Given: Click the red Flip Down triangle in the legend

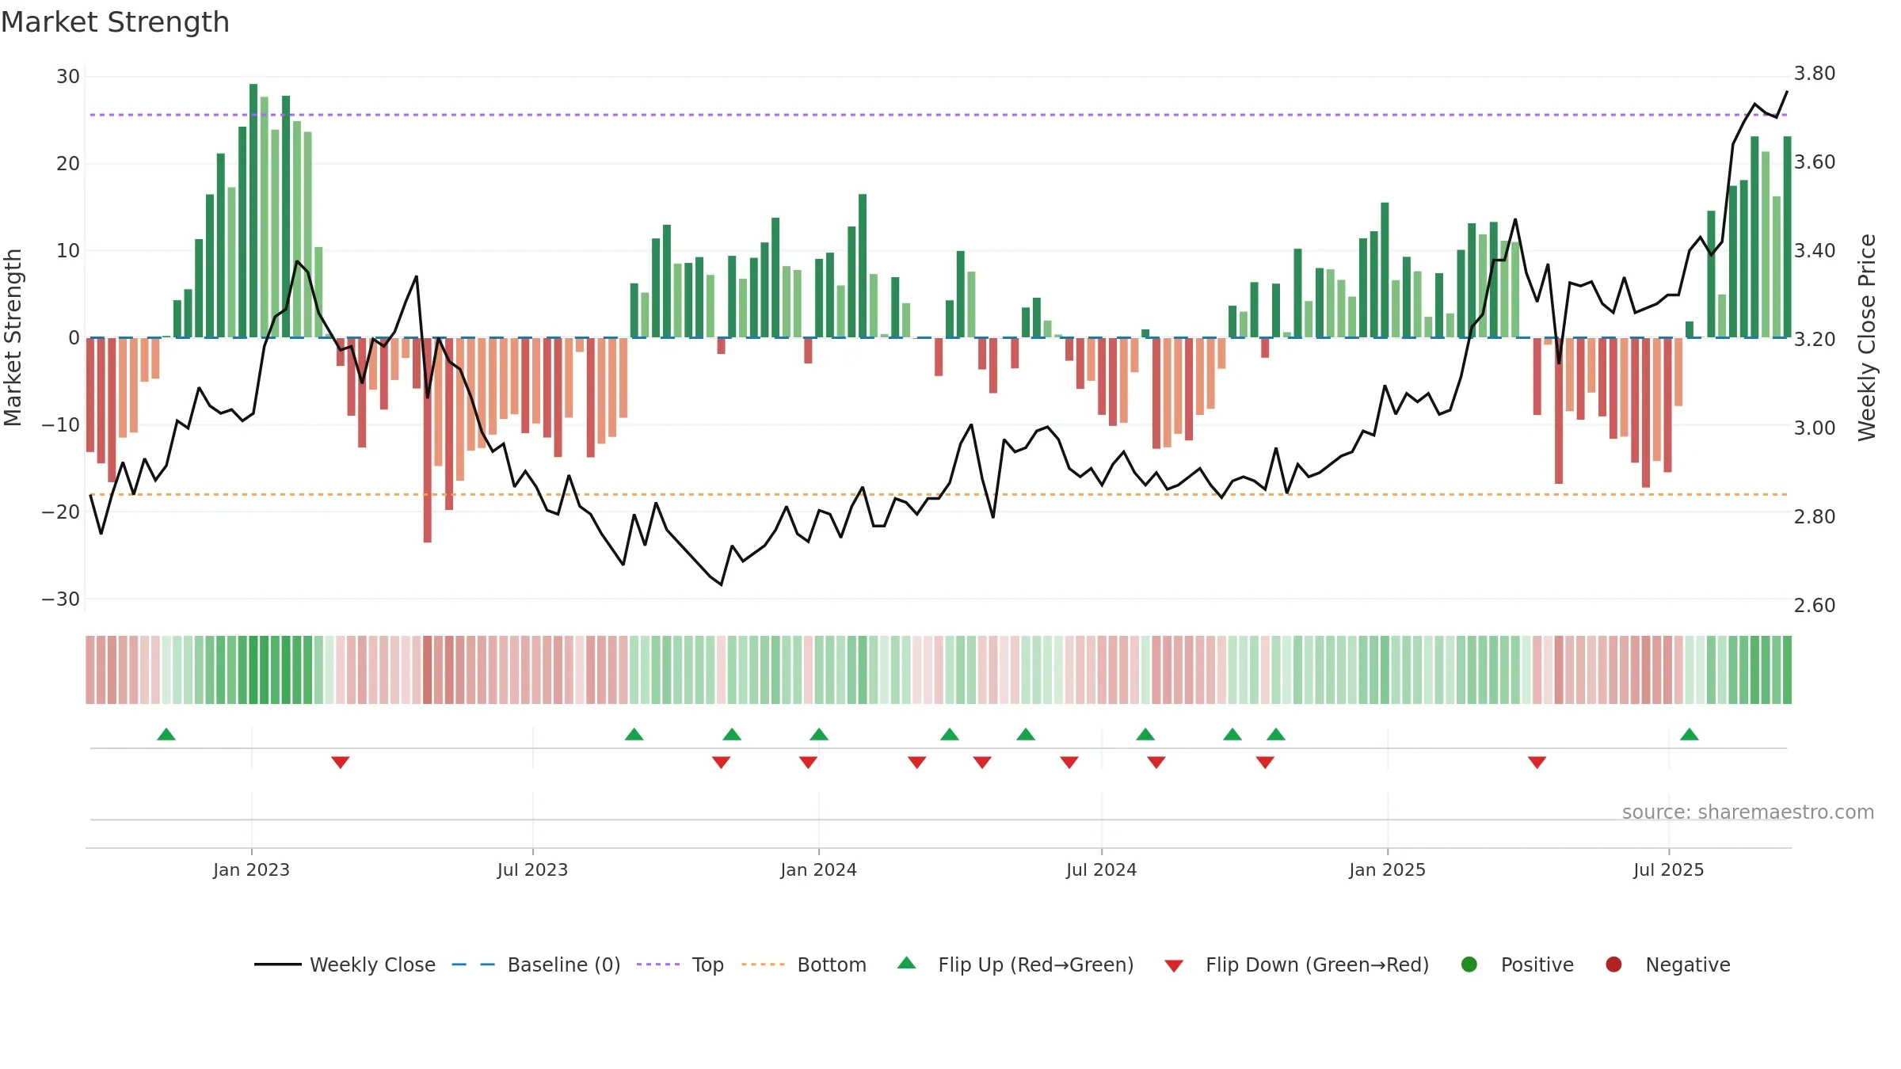Looking at the screenshot, I should [x=1174, y=966].
